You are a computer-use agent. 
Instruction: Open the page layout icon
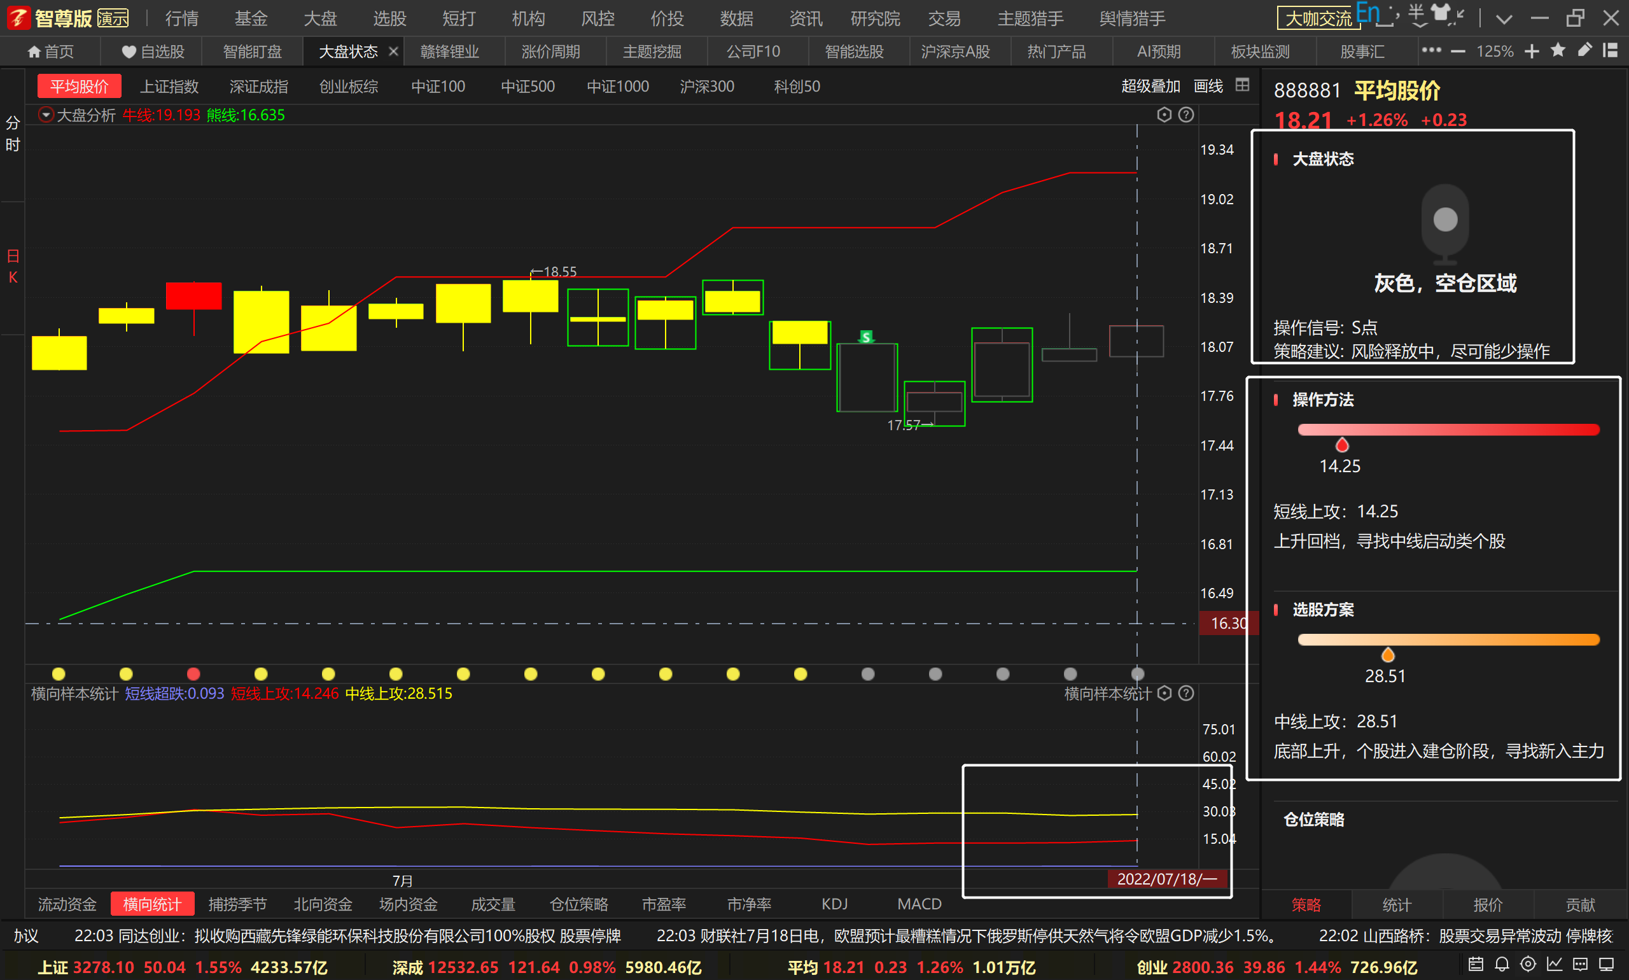[x=1611, y=50]
